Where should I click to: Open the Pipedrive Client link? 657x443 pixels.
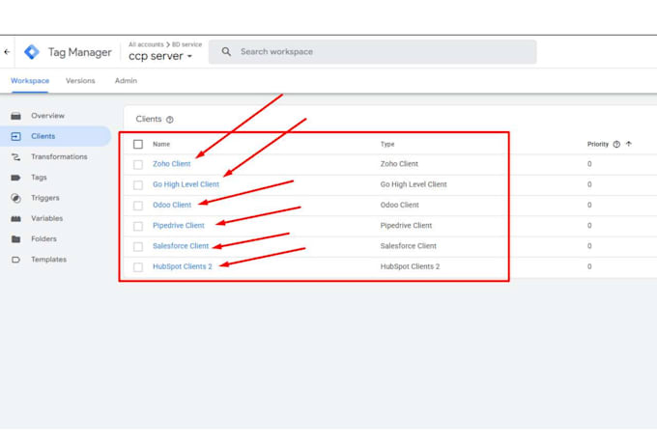pyautogui.click(x=179, y=225)
